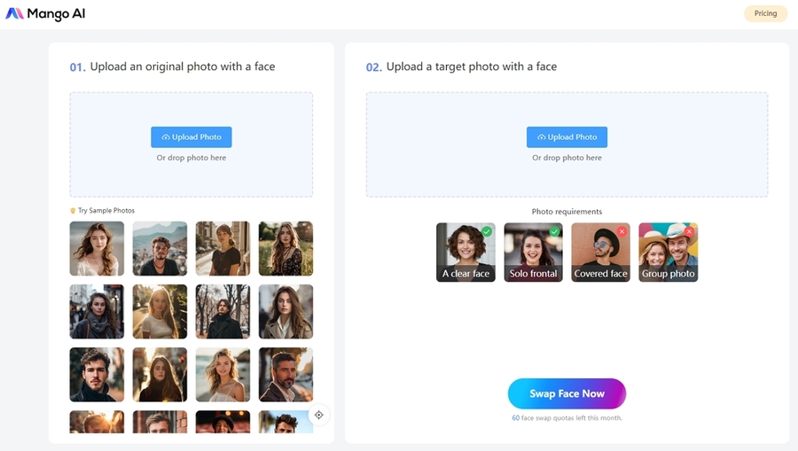This screenshot has height=451, width=798.
Task: Select sample of blonde woman at the beach
Action: 223,374
